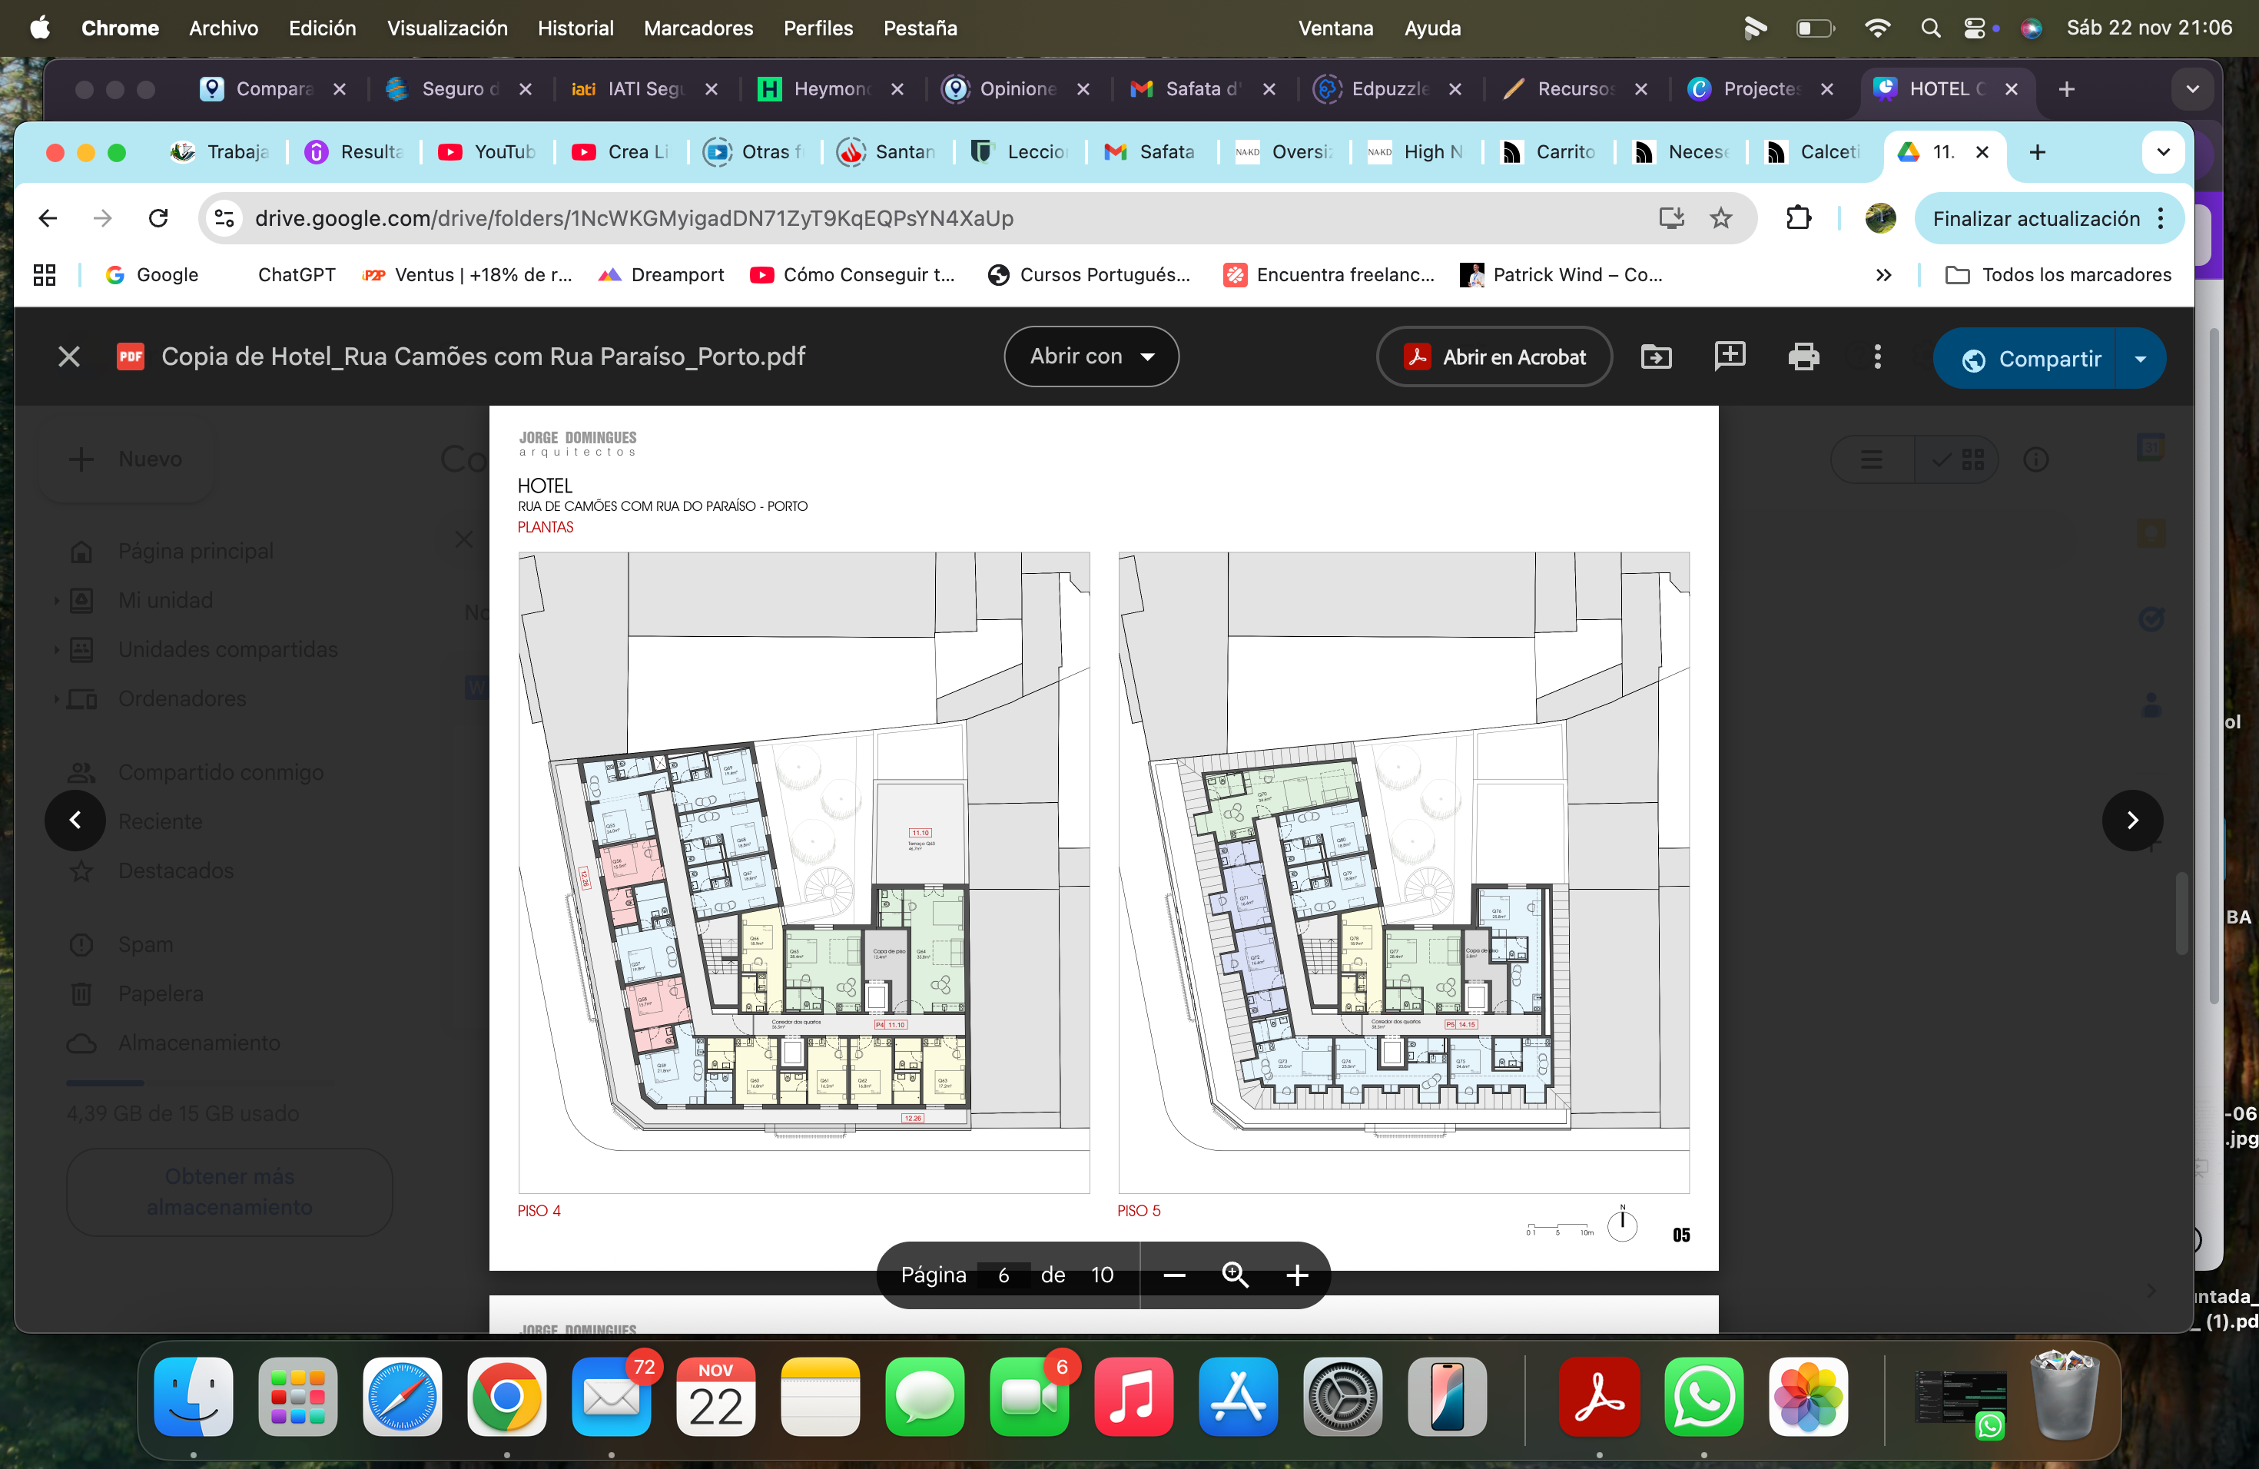The image size is (2259, 1469).
Task: Bookmark page with the star icon
Action: click(1721, 218)
